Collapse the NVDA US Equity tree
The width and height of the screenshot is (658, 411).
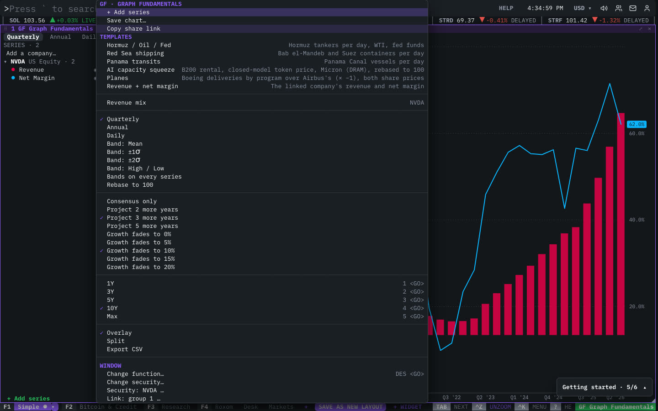tap(5, 62)
